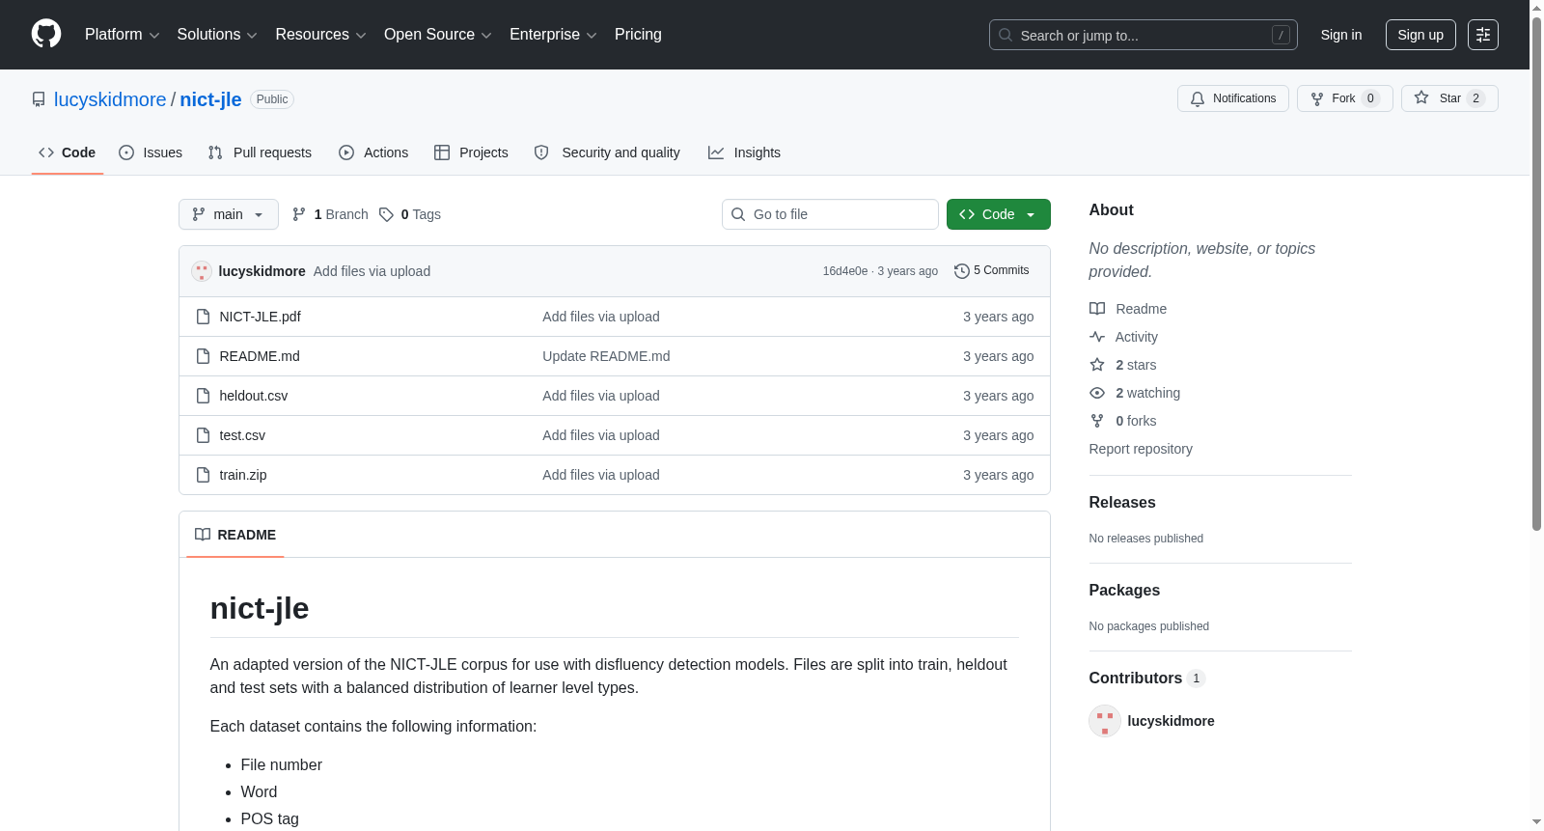Switch to the Pull requests tab
The image size is (1544, 831).
260,152
